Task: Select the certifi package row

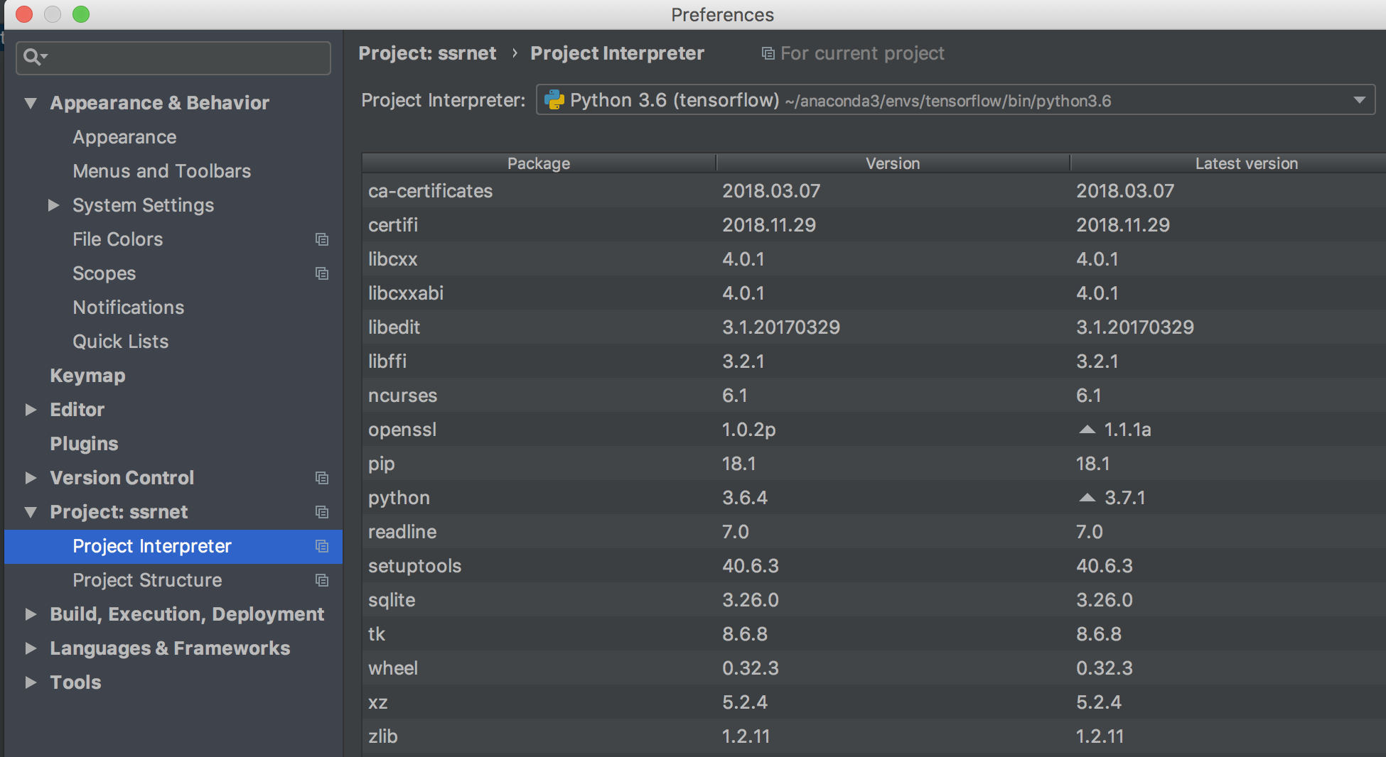Action: [x=874, y=225]
